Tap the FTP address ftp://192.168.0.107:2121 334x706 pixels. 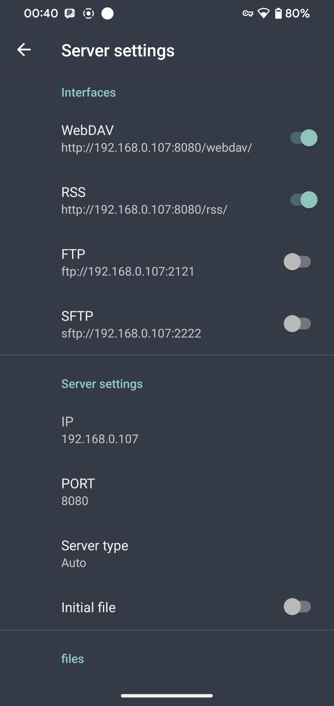tap(128, 272)
